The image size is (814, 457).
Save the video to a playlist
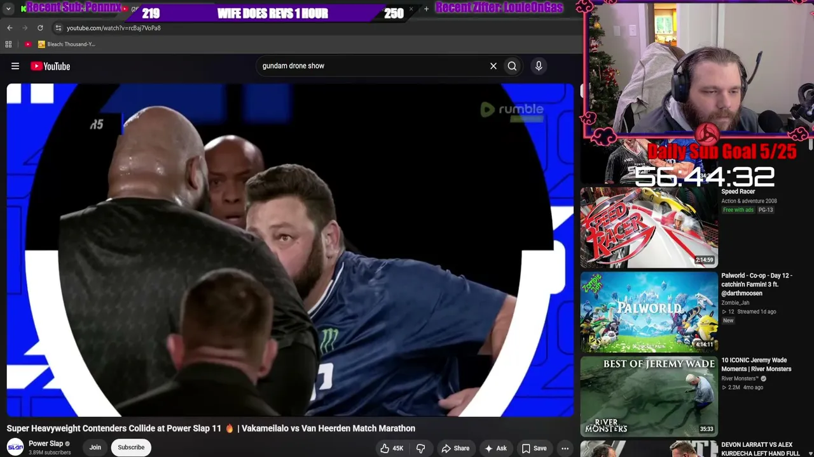[534, 449]
